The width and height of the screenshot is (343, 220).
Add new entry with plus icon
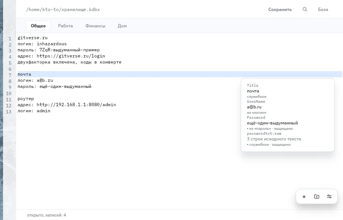[304, 197]
